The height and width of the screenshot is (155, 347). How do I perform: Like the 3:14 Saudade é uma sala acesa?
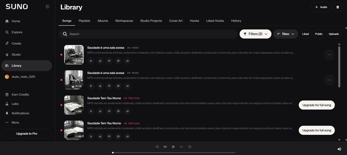coord(100,86)
